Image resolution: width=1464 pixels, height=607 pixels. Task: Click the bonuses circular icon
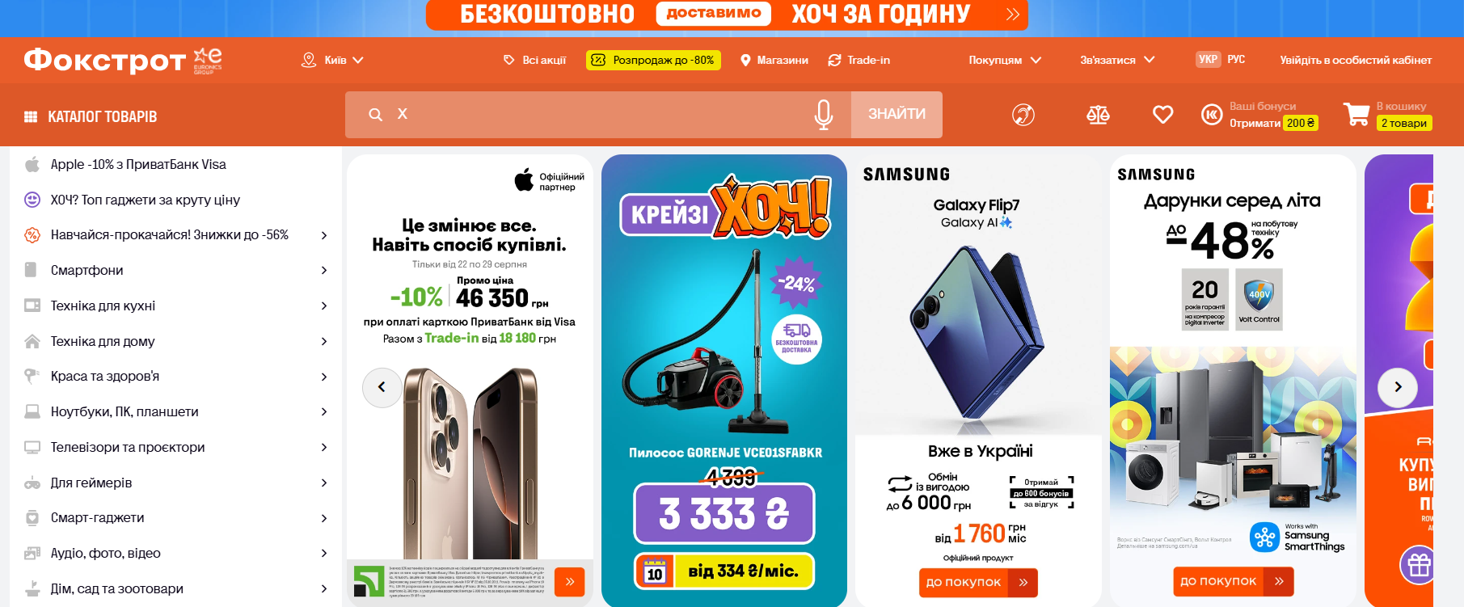point(1211,115)
